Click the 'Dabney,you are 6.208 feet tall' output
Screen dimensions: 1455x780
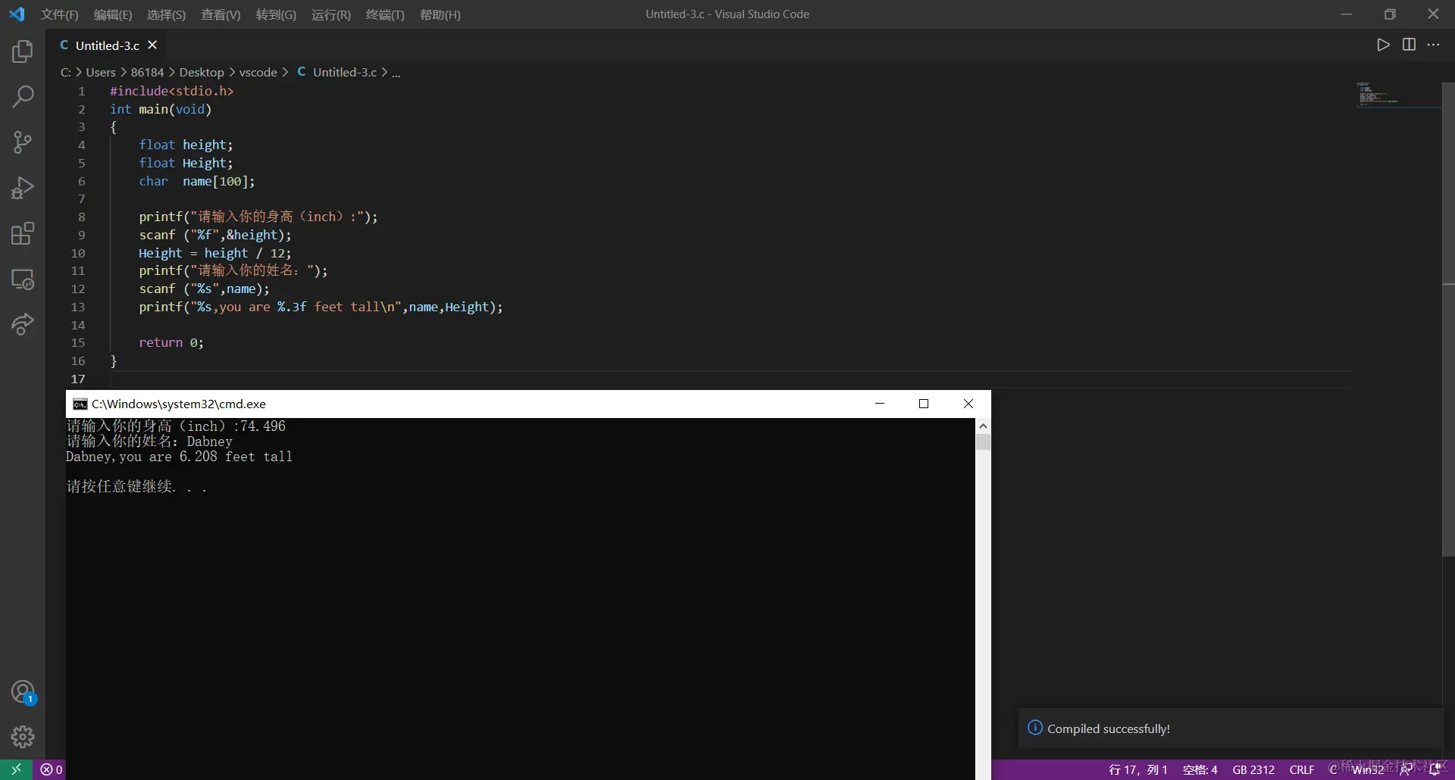pyautogui.click(x=179, y=457)
